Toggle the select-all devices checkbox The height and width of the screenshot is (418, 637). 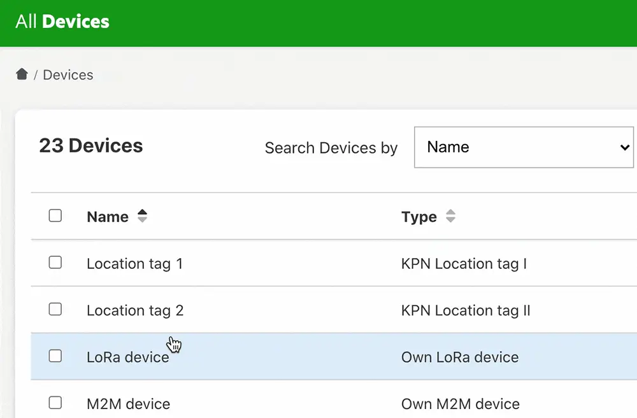[55, 216]
